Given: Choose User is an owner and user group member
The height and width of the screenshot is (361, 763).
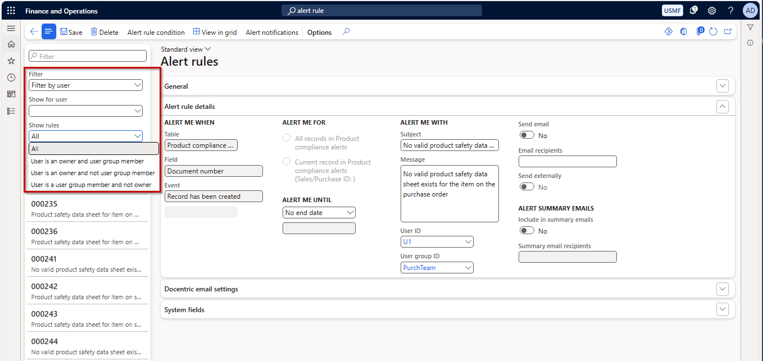Looking at the screenshot, I should (x=94, y=161).
